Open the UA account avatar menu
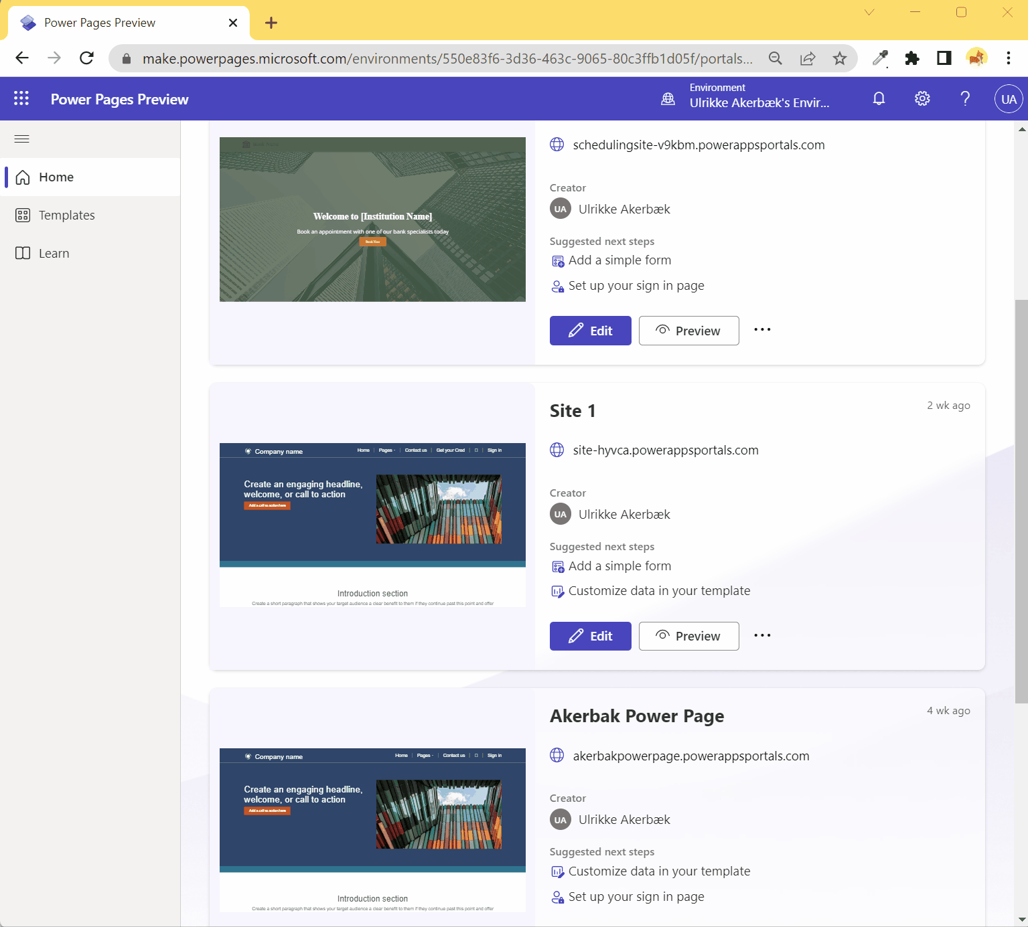The height and width of the screenshot is (927, 1028). [1009, 99]
